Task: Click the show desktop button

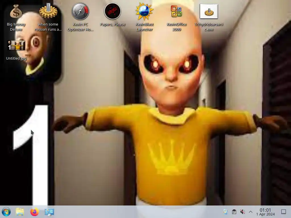Action: point(284,212)
